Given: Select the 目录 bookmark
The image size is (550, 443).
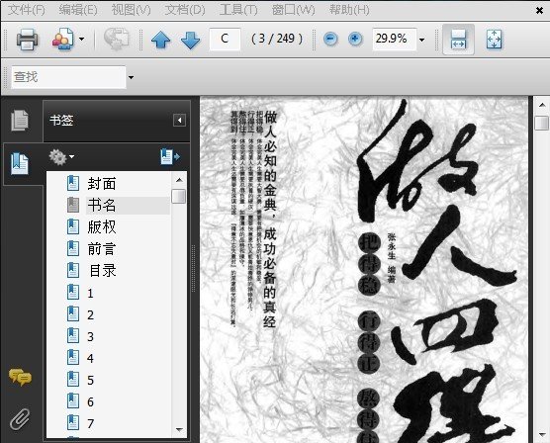Looking at the screenshot, I should coord(103,271).
